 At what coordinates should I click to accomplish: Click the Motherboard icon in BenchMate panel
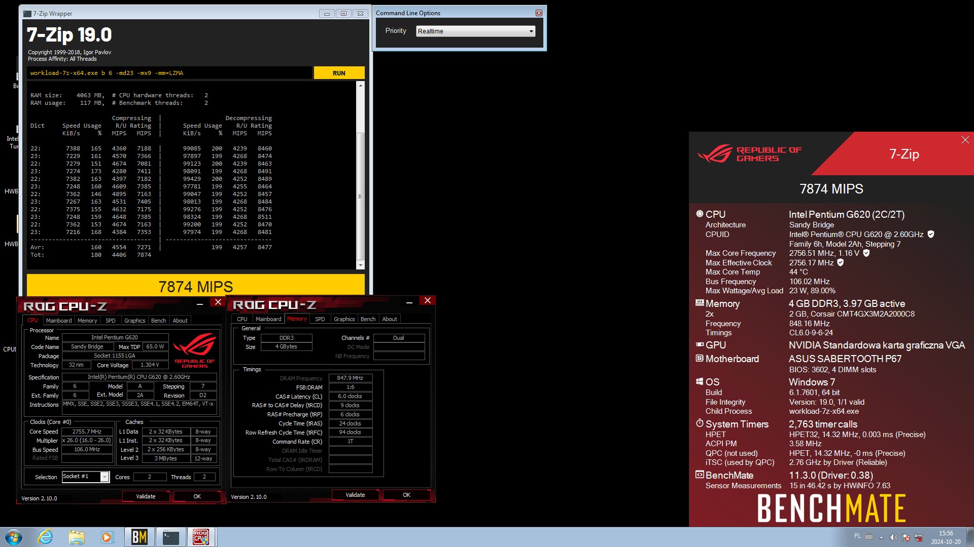click(x=700, y=358)
